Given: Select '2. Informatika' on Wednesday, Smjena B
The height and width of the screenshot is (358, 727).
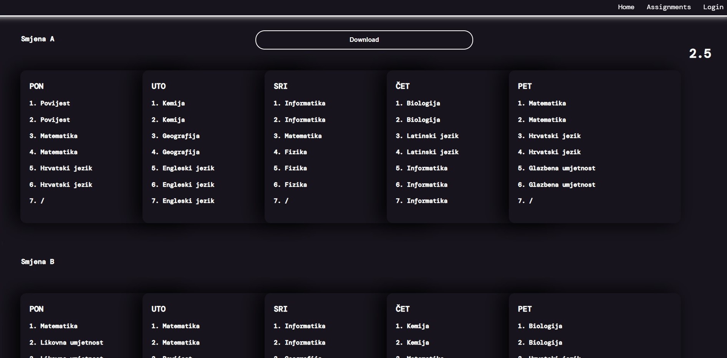Looking at the screenshot, I should [300, 343].
